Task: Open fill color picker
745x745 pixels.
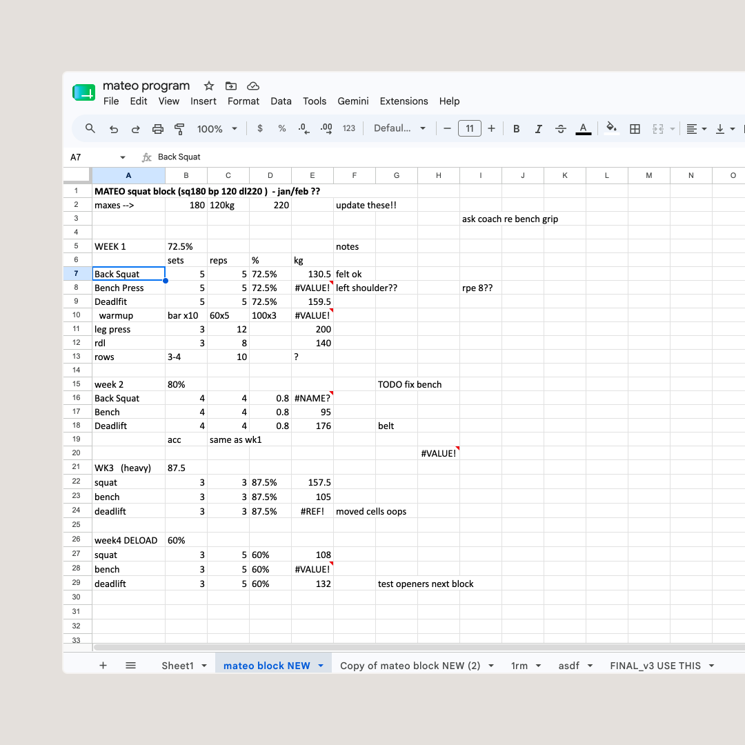Action: [x=612, y=128]
